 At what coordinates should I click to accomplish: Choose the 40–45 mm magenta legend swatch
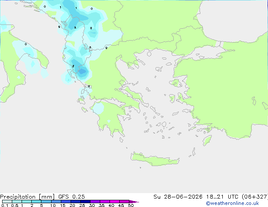(x=115, y=202)
